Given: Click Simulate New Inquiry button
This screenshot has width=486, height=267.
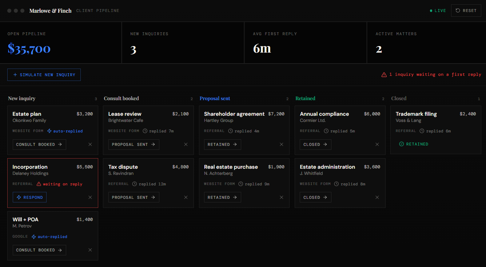Looking at the screenshot, I should point(44,75).
